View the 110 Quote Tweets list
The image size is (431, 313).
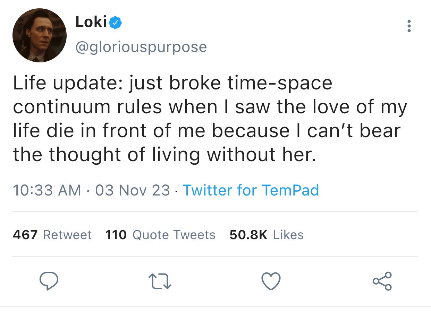point(160,235)
